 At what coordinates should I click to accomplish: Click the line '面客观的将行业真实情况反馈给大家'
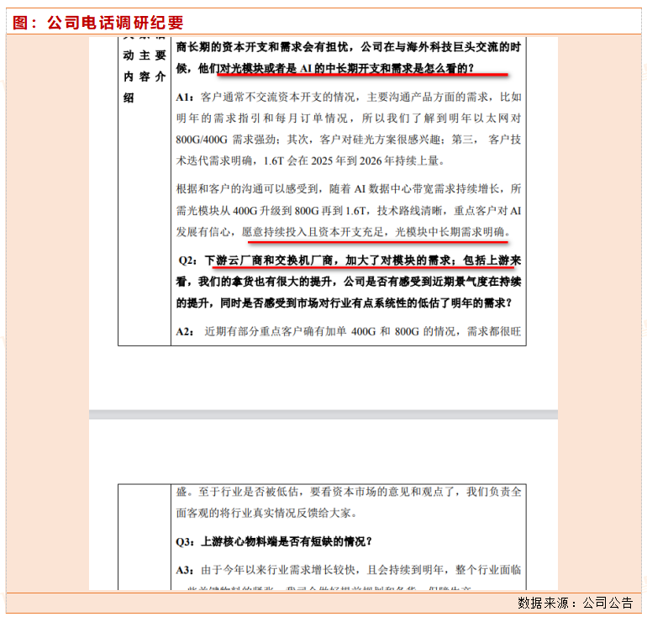[x=266, y=513]
